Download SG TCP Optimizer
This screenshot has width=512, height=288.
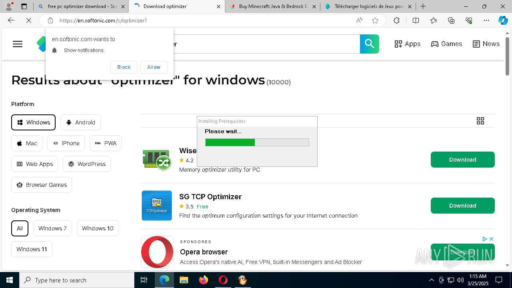click(463, 206)
